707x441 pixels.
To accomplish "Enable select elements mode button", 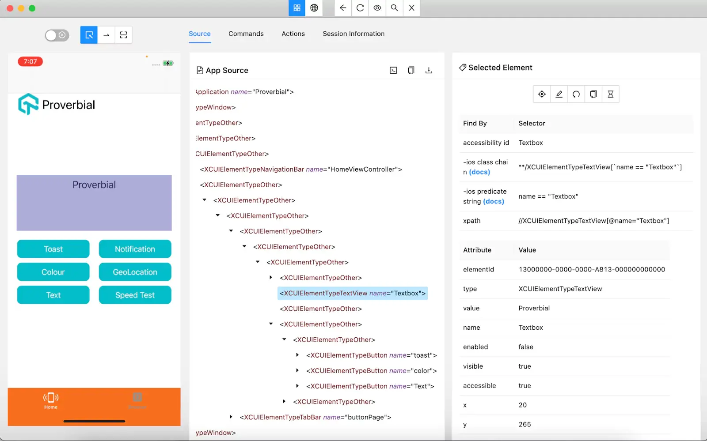I will pyautogui.click(x=89, y=35).
